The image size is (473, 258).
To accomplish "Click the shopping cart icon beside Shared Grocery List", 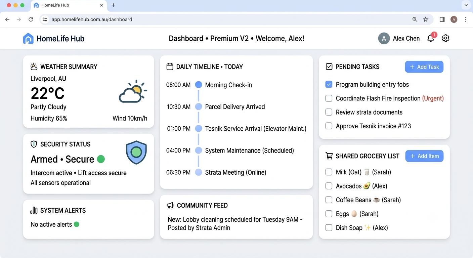I will (x=329, y=156).
